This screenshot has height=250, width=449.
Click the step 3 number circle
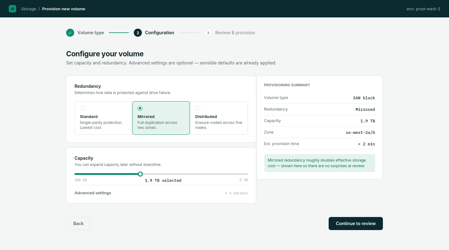pyautogui.click(x=208, y=33)
